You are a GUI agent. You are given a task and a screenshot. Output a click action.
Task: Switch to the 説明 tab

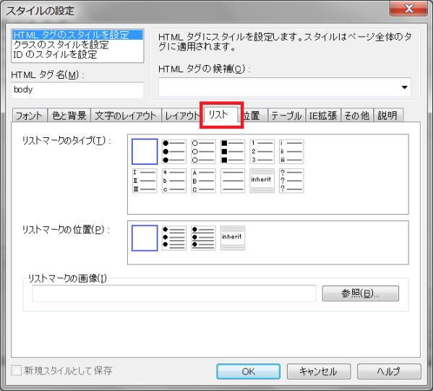pos(388,116)
